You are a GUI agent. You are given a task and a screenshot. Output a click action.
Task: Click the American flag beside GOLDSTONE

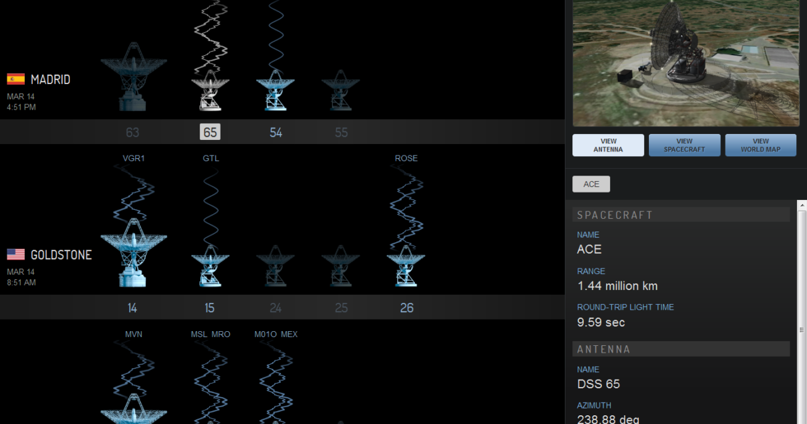click(15, 254)
